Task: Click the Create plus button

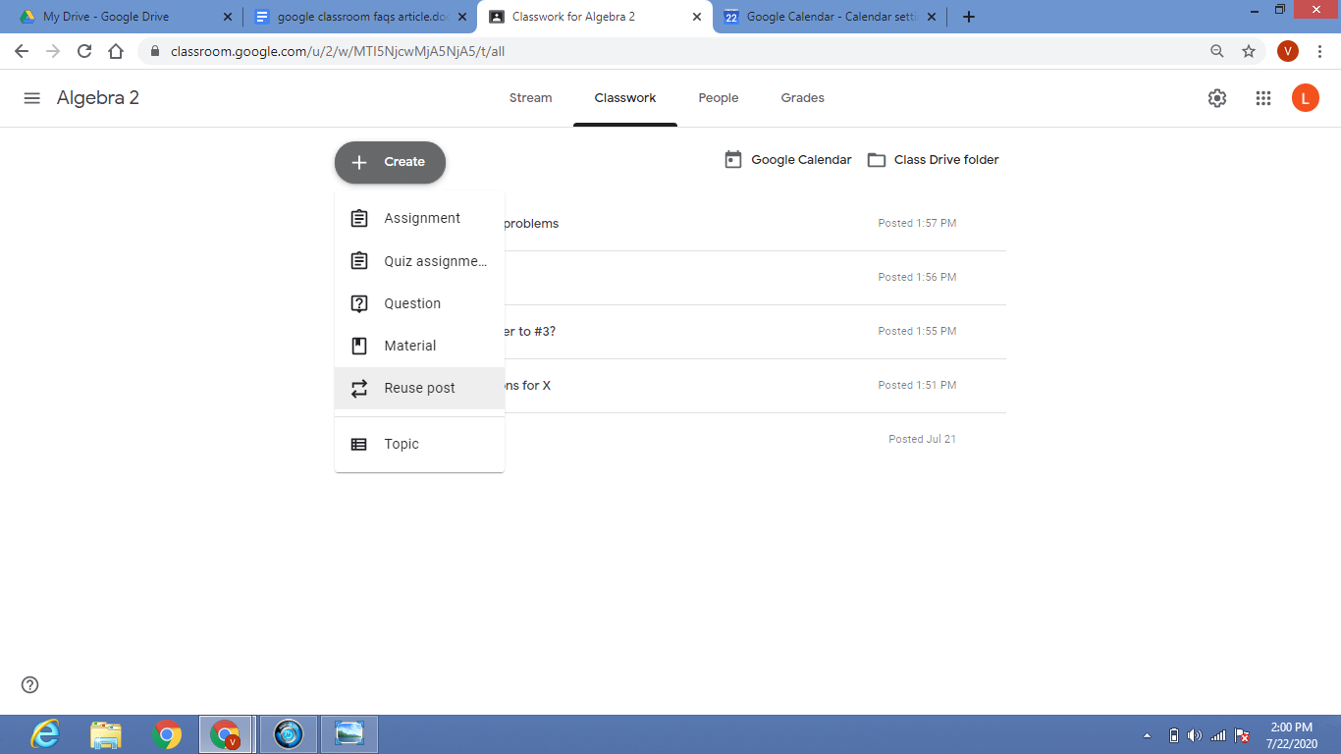Action: tap(390, 162)
